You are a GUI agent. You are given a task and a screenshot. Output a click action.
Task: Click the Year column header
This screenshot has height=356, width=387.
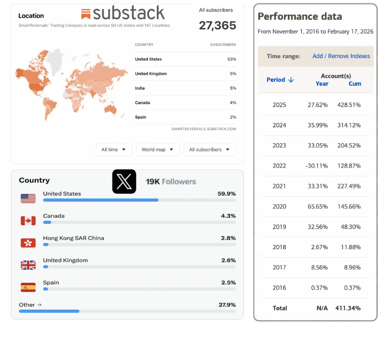322,84
